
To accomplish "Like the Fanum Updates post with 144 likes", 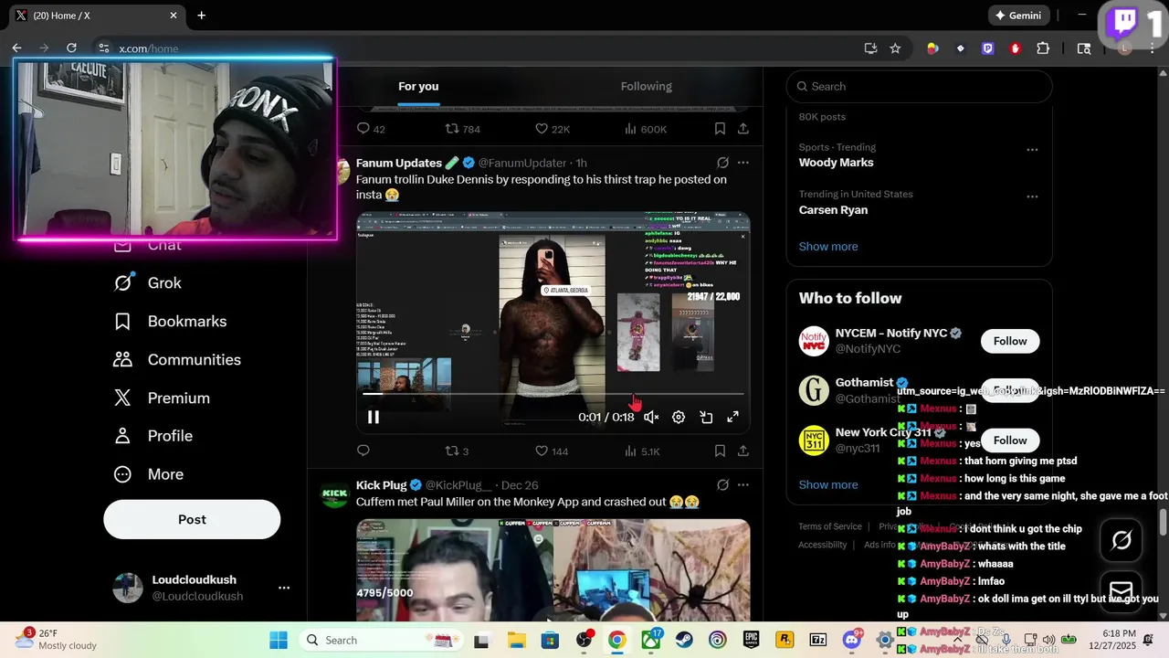I will [552, 451].
